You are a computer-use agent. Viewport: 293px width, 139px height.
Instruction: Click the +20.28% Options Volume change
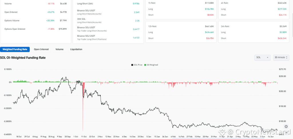[50, 21]
